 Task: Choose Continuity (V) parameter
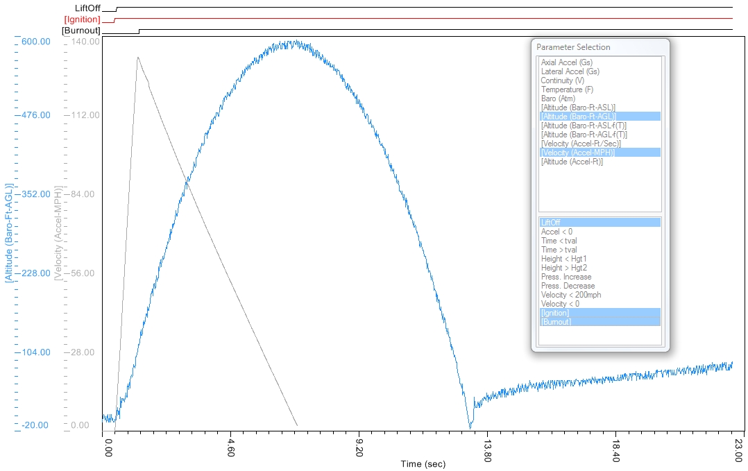click(562, 80)
